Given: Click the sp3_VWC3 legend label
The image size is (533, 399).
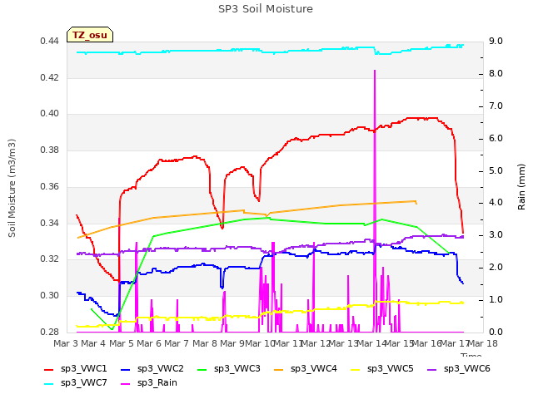Looking at the screenshot, I should point(237,368).
